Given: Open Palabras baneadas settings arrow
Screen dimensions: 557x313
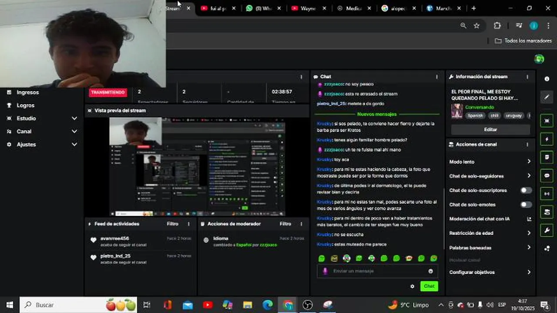Looking at the screenshot, I should point(529,247).
